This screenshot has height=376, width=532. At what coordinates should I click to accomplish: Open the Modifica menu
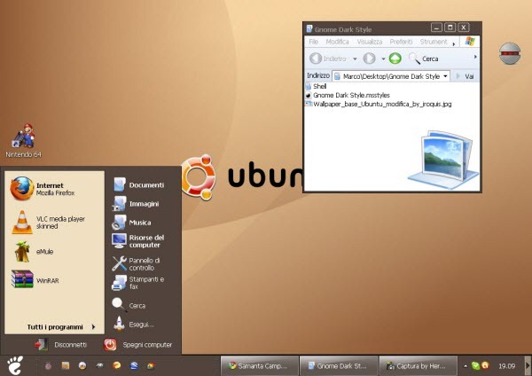tap(337, 42)
